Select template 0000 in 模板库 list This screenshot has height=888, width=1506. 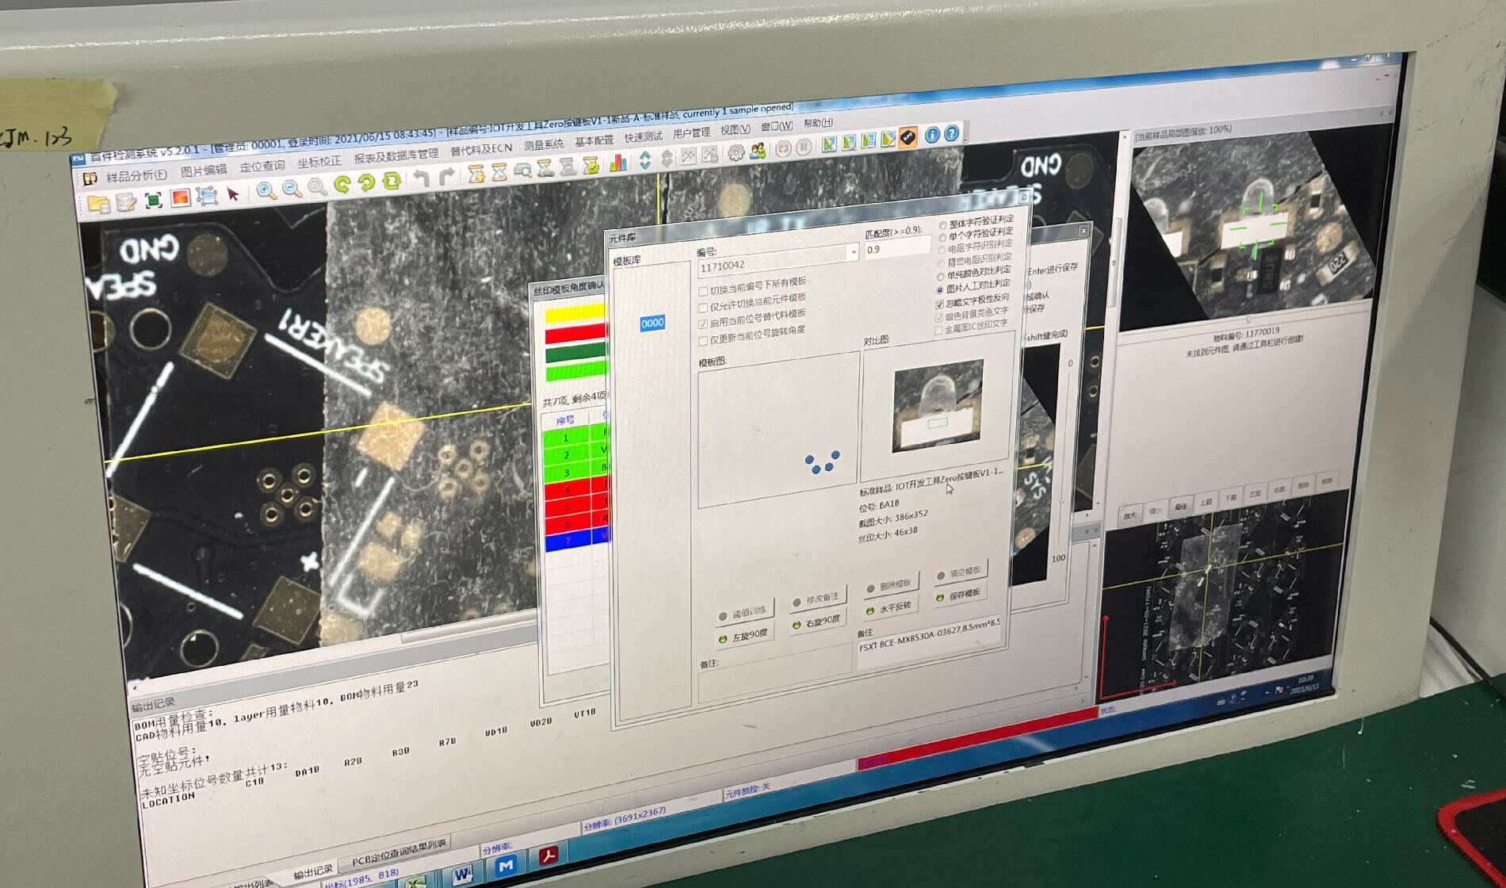652,323
